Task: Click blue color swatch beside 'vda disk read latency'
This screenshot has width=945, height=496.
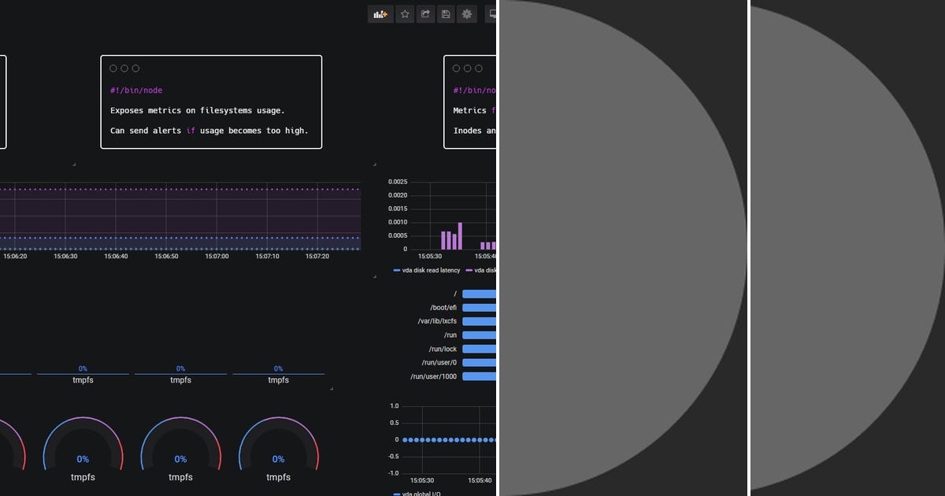Action: pyautogui.click(x=396, y=270)
